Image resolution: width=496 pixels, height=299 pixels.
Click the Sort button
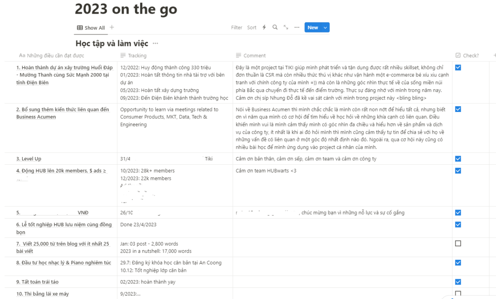(252, 28)
